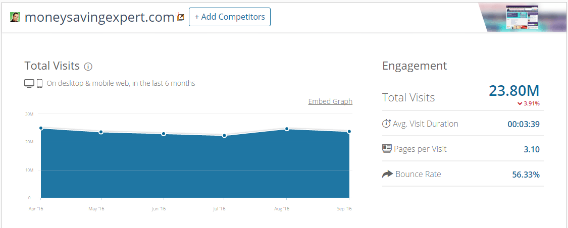Click the mobile device icon
This screenshot has width=568, height=228.
tap(40, 83)
